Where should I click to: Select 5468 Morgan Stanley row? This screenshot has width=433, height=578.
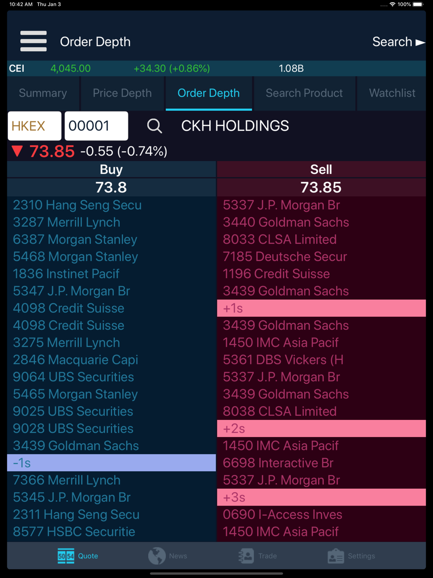coord(111,257)
